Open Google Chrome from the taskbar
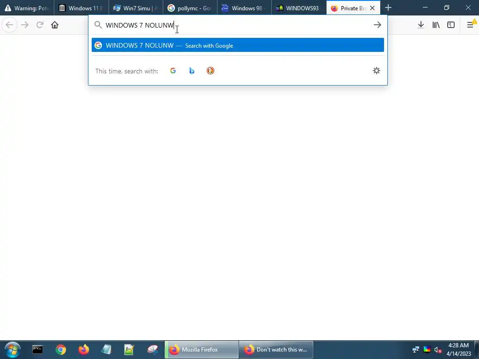The width and height of the screenshot is (479, 359). (61, 350)
